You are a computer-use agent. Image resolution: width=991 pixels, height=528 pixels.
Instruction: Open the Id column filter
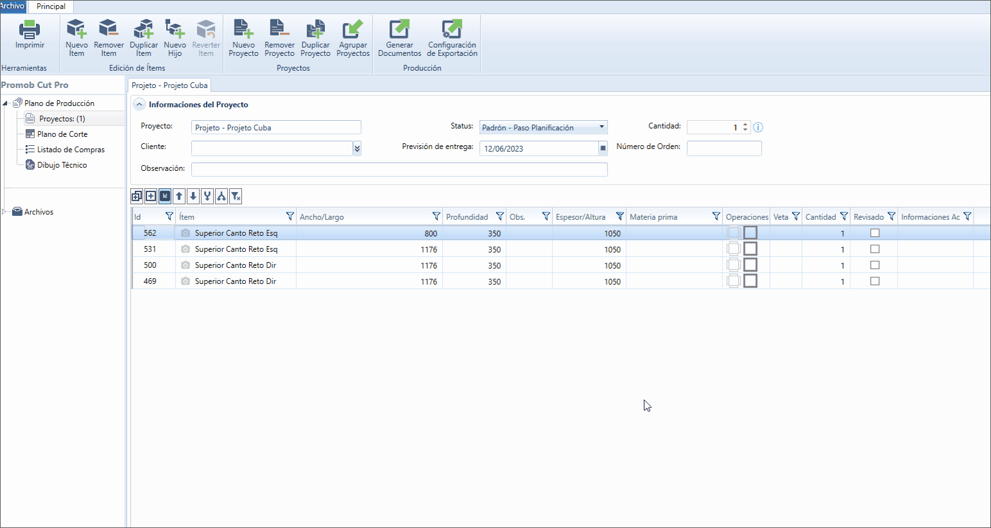click(x=169, y=216)
